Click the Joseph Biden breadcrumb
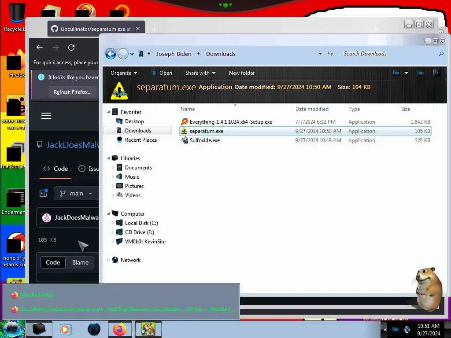 174,54
